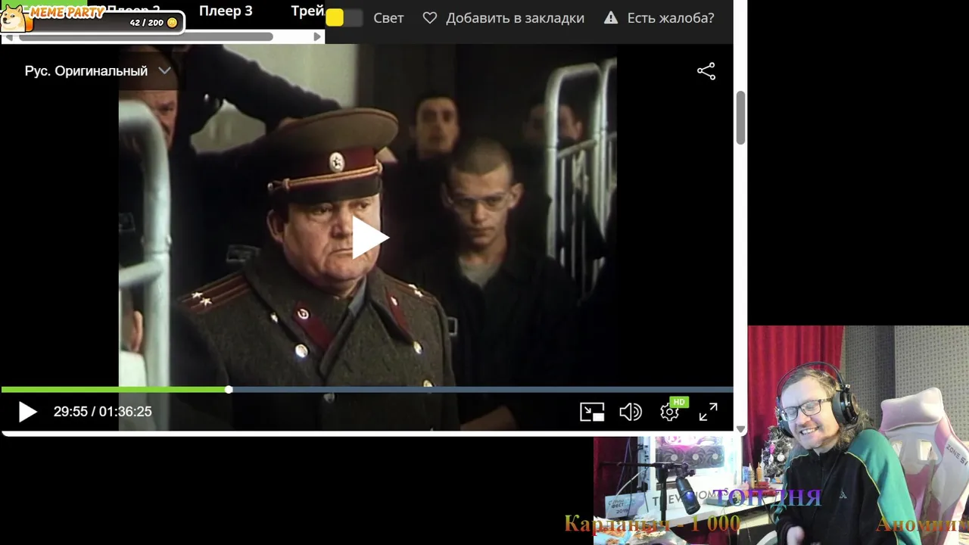Switch to the Трейлер tab
Screen dimensions: 969x545
308,11
